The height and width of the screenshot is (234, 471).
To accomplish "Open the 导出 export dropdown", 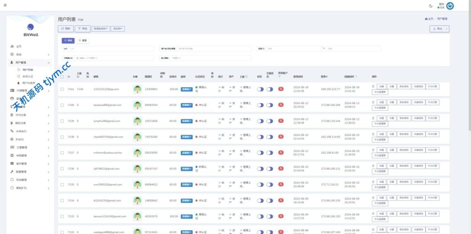I will (439, 29).
